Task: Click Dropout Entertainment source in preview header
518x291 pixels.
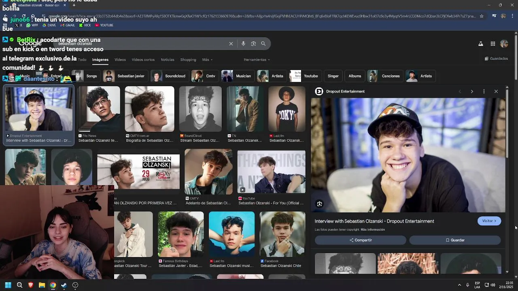Action: tap(340, 91)
